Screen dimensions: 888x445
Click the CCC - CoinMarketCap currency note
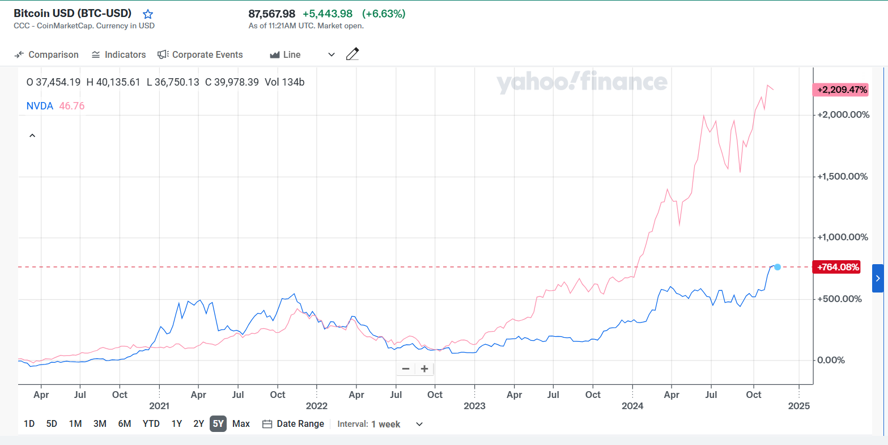[x=84, y=26]
